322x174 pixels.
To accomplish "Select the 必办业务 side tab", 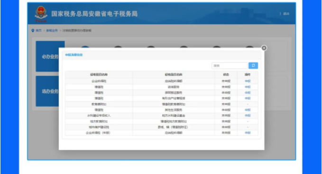I will tap(50, 56).
